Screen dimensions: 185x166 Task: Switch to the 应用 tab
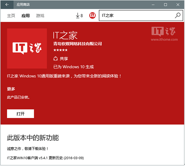point(25,16)
